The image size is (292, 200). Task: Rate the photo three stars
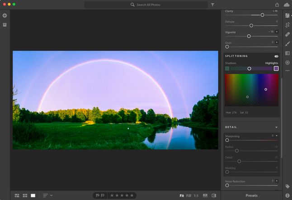(x=122, y=195)
